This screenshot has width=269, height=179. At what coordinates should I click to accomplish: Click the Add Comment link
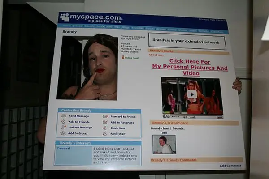pos(230,166)
